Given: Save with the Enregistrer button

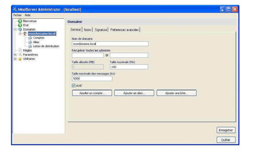Looking at the screenshot, I should point(226,130).
